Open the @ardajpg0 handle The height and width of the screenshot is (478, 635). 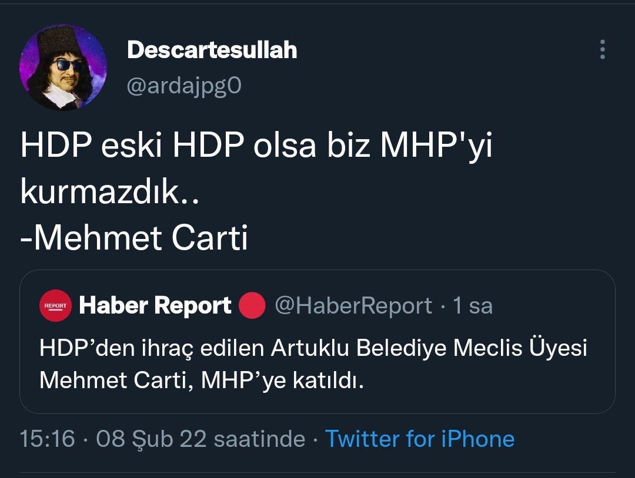pos(184,86)
